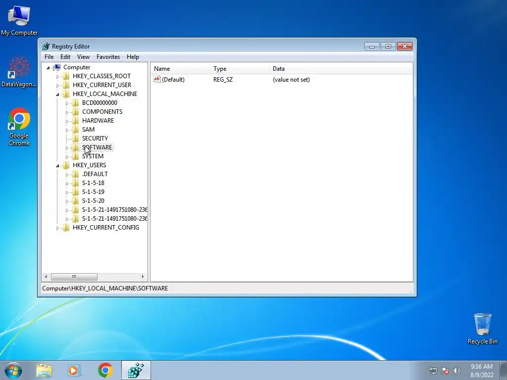Collapse HKEY_USERS key
The width and height of the screenshot is (507, 380).
[57, 166]
